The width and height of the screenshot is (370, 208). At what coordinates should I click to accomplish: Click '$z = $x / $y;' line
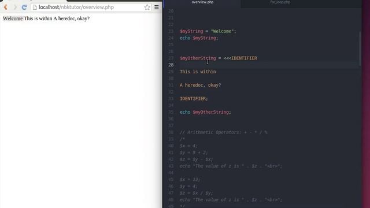click(x=196, y=193)
